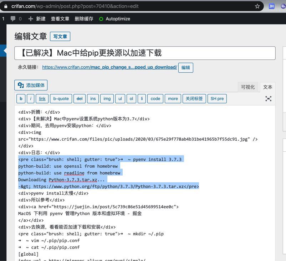Open the permalink mac_pip_change URL
Screen dimensions: 286x261
[109, 67]
